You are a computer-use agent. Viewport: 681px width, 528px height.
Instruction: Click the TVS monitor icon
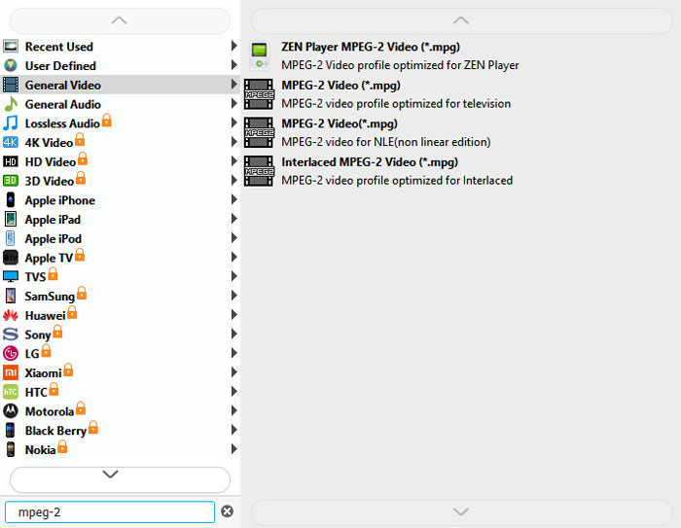point(11,276)
